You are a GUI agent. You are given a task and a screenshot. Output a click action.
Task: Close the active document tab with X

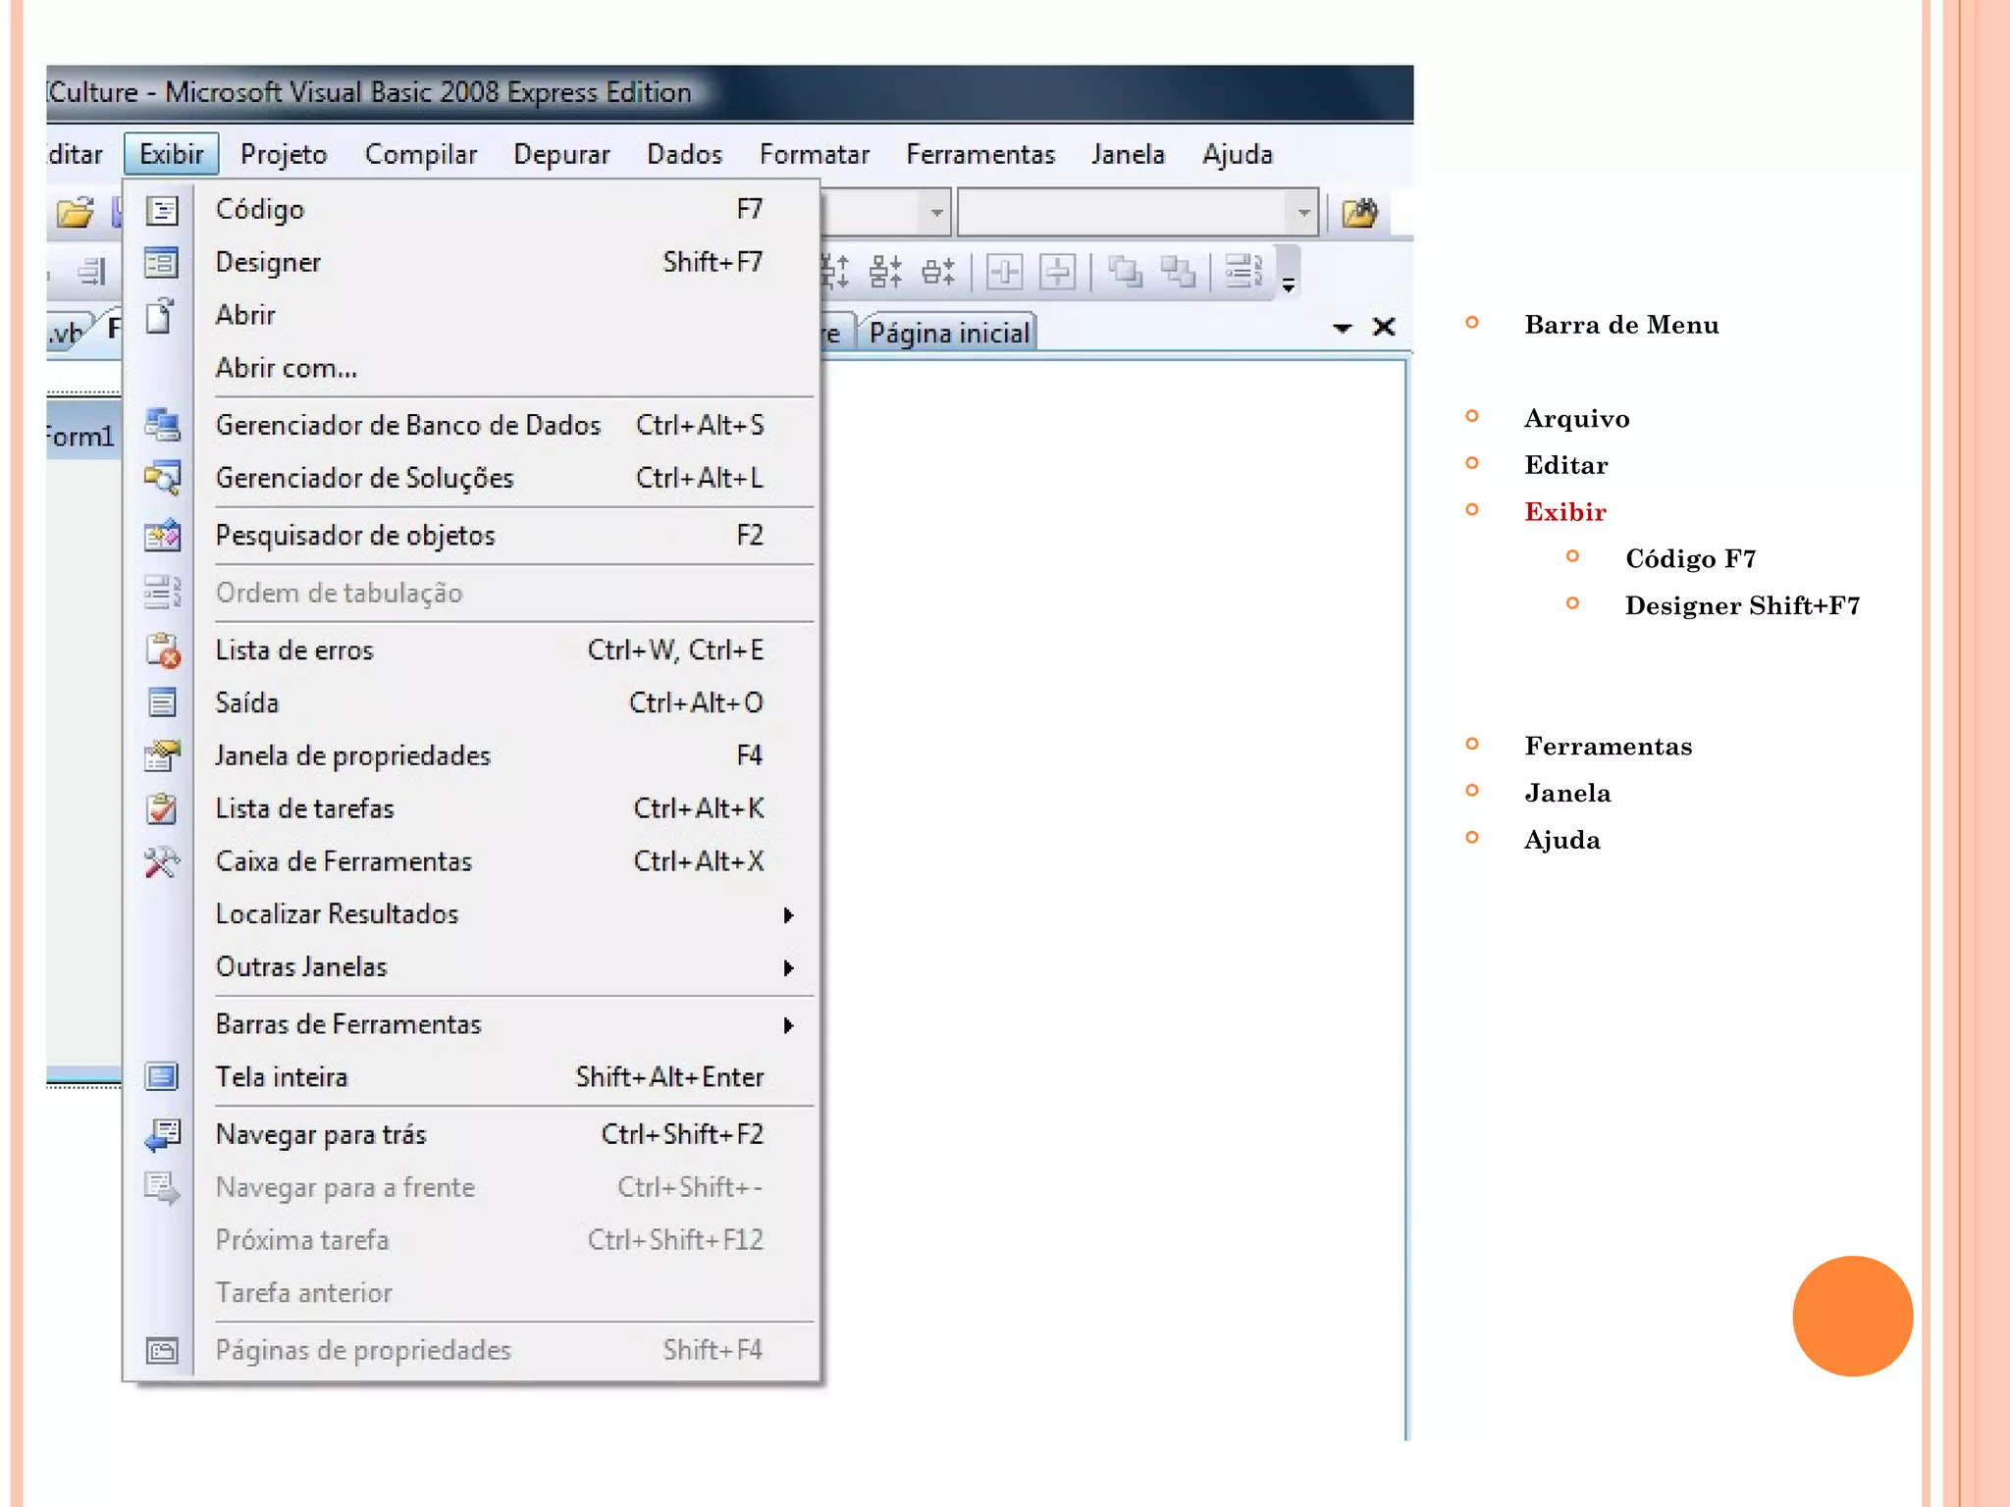tap(1384, 327)
